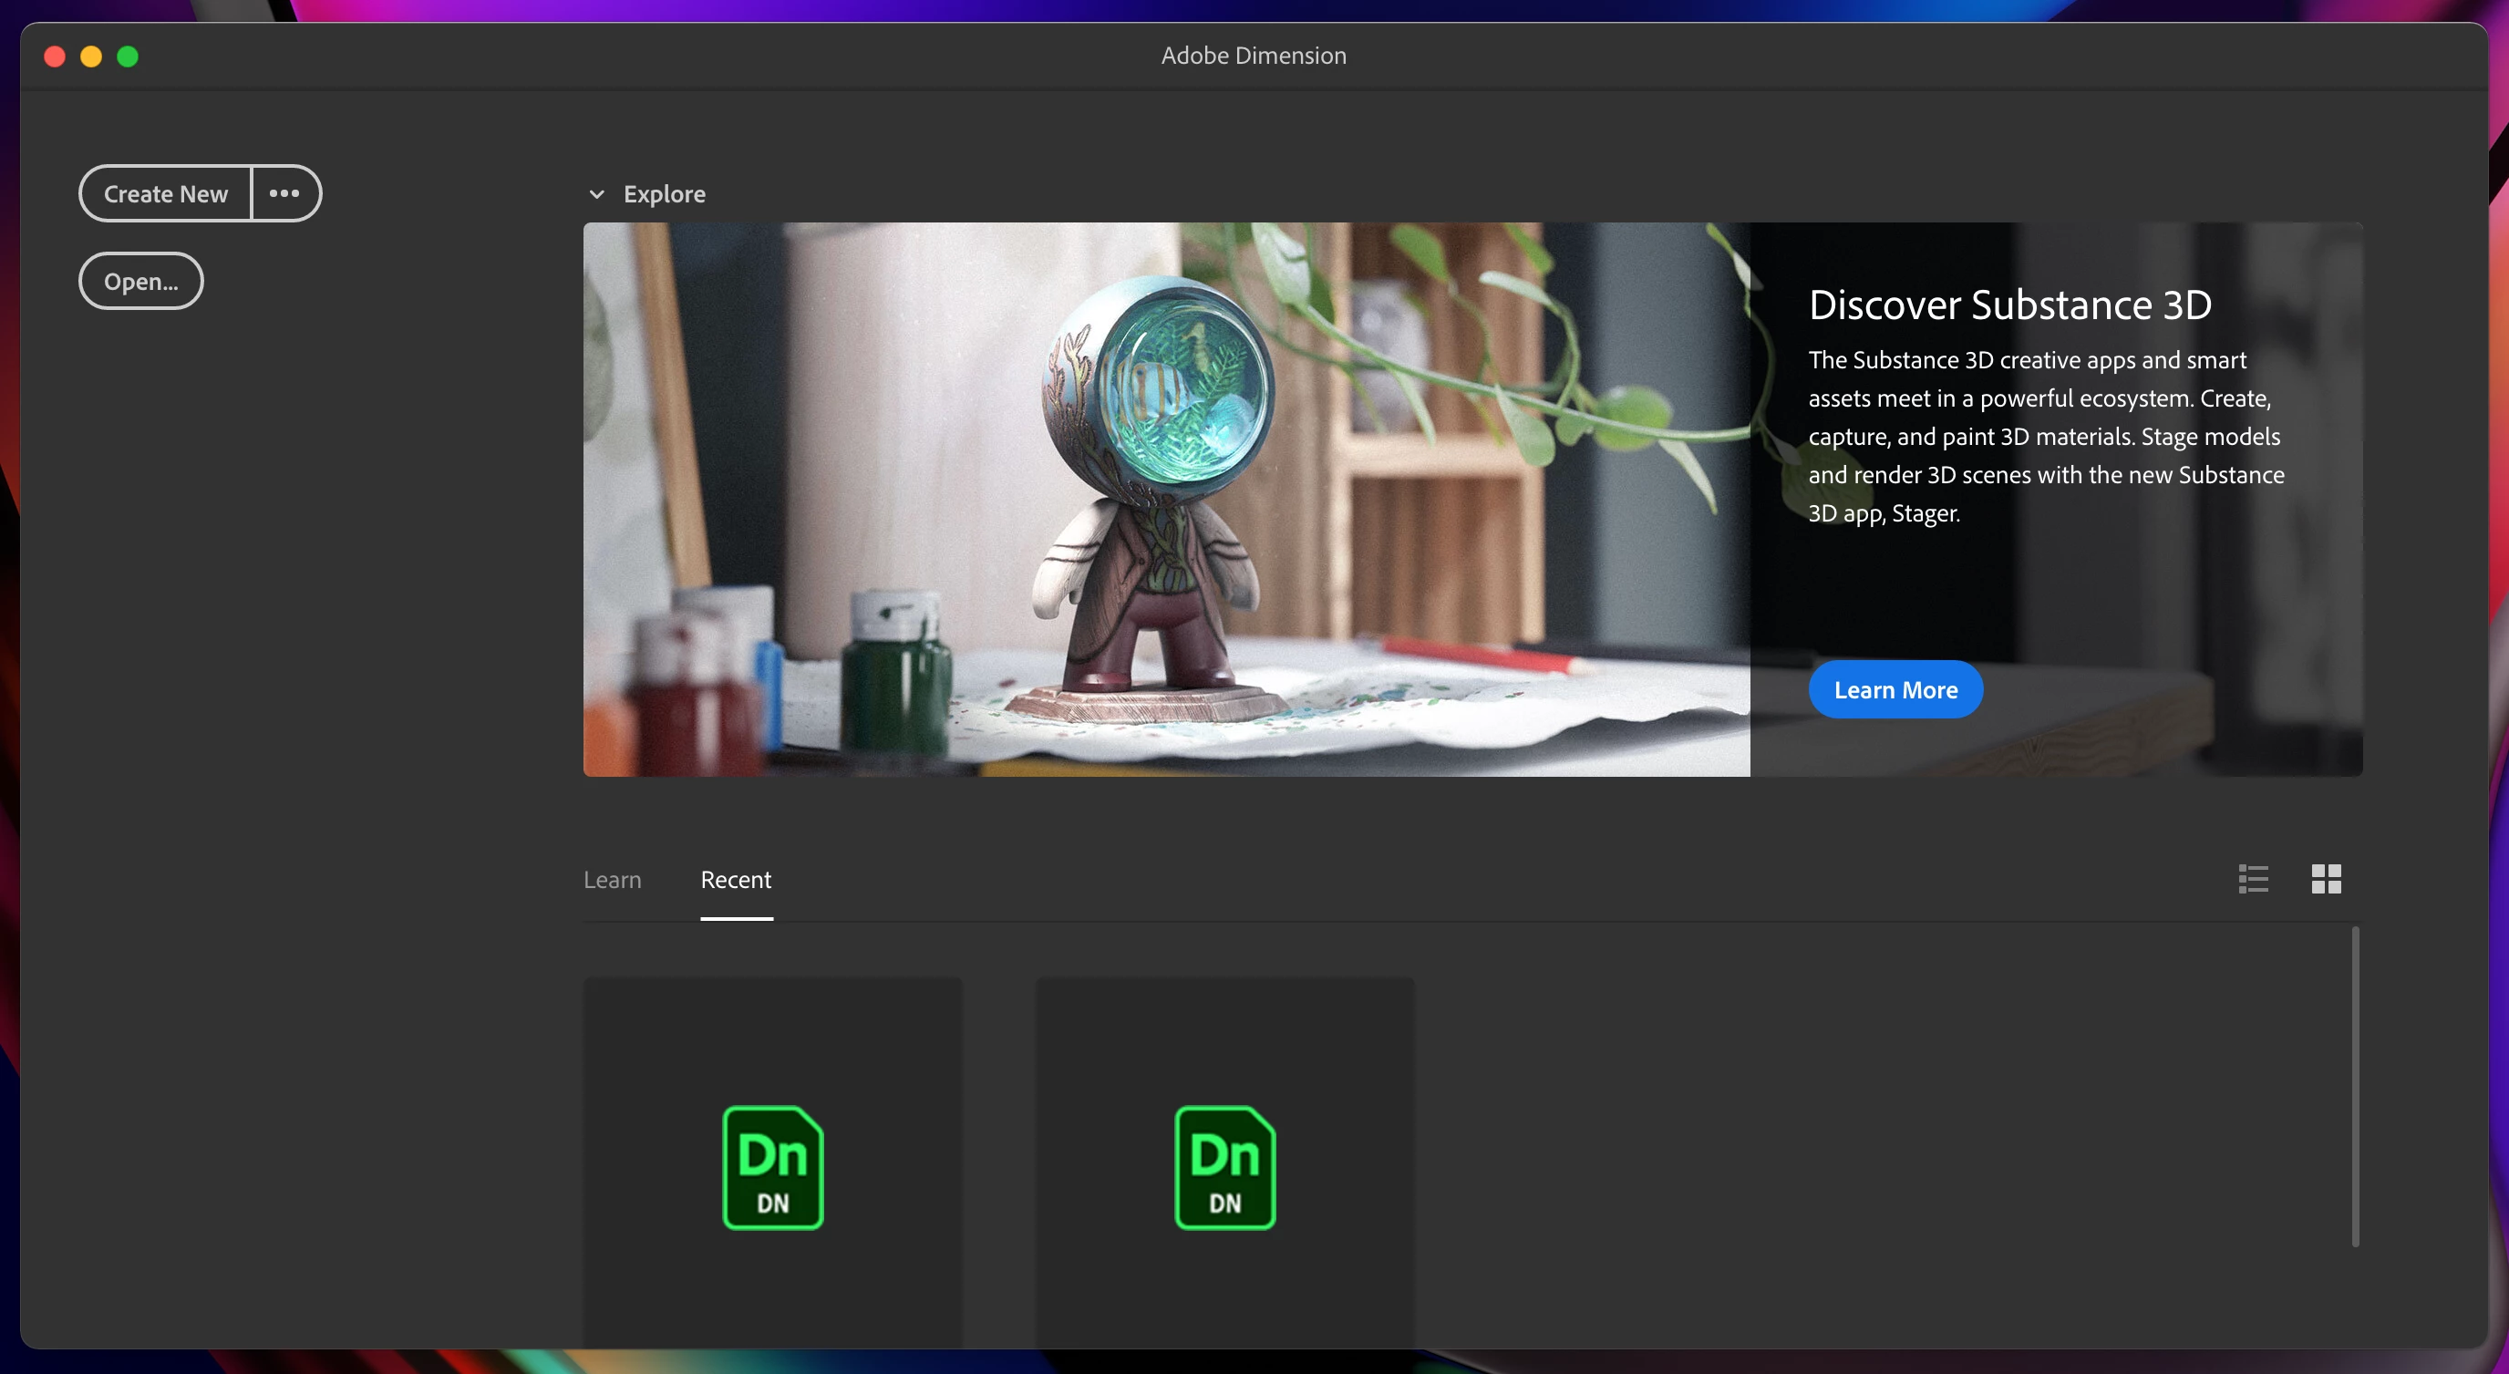The height and width of the screenshot is (1374, 2509).
Task: Click the three-dots more options button
Action: (284, 194)
